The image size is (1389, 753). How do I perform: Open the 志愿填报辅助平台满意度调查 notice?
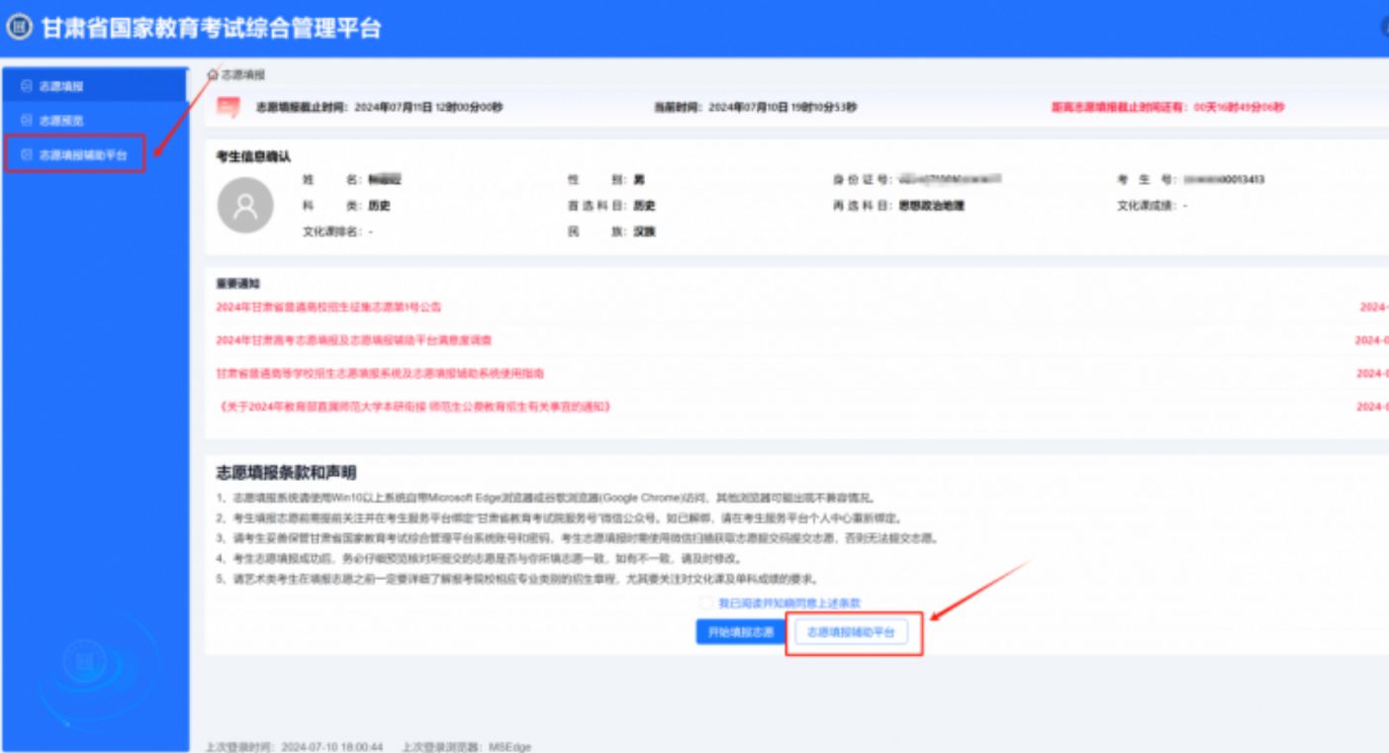tap(353, 340)
